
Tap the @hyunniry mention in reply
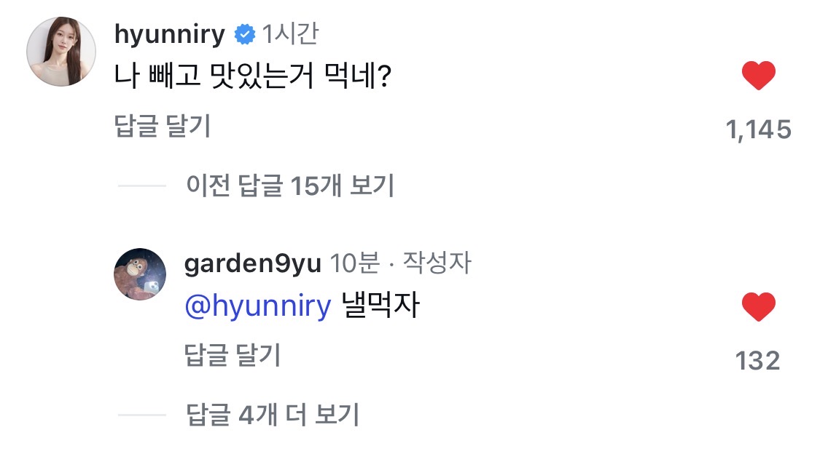pos(258,306)
